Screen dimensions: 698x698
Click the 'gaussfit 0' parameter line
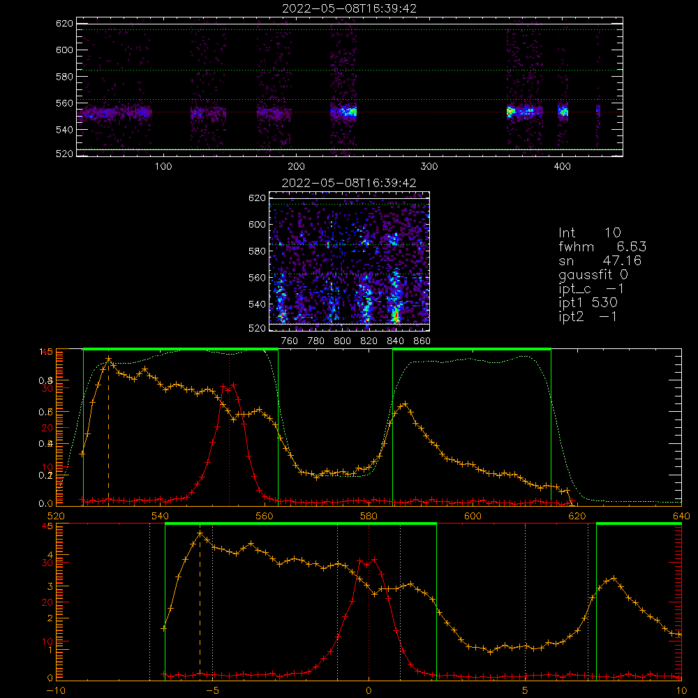click(593, 275)
